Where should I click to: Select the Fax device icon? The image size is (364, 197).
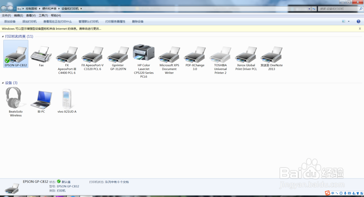click(x=41, y=56)
